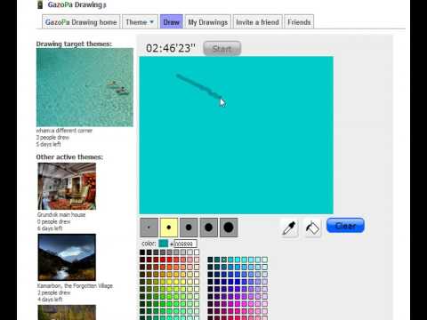
Task: Open the Invite a friend tab
Action: click(x=257, y=22)
